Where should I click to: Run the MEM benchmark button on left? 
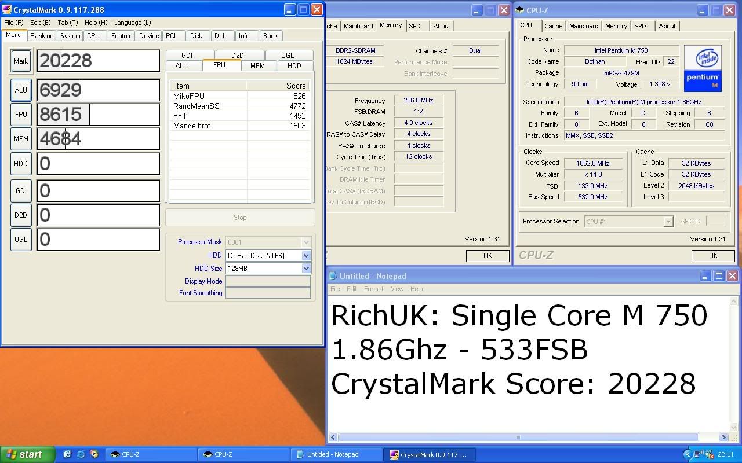click(21, 139)
